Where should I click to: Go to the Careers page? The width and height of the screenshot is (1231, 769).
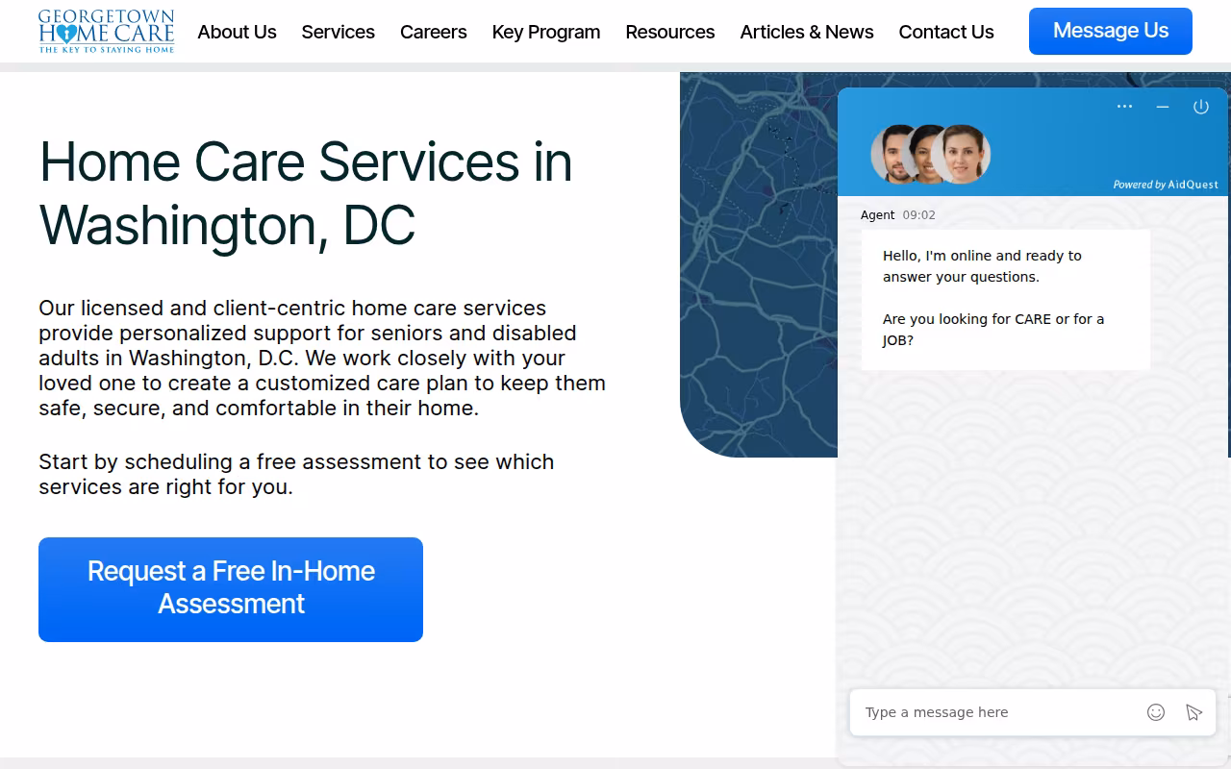(x=433, y=32)
